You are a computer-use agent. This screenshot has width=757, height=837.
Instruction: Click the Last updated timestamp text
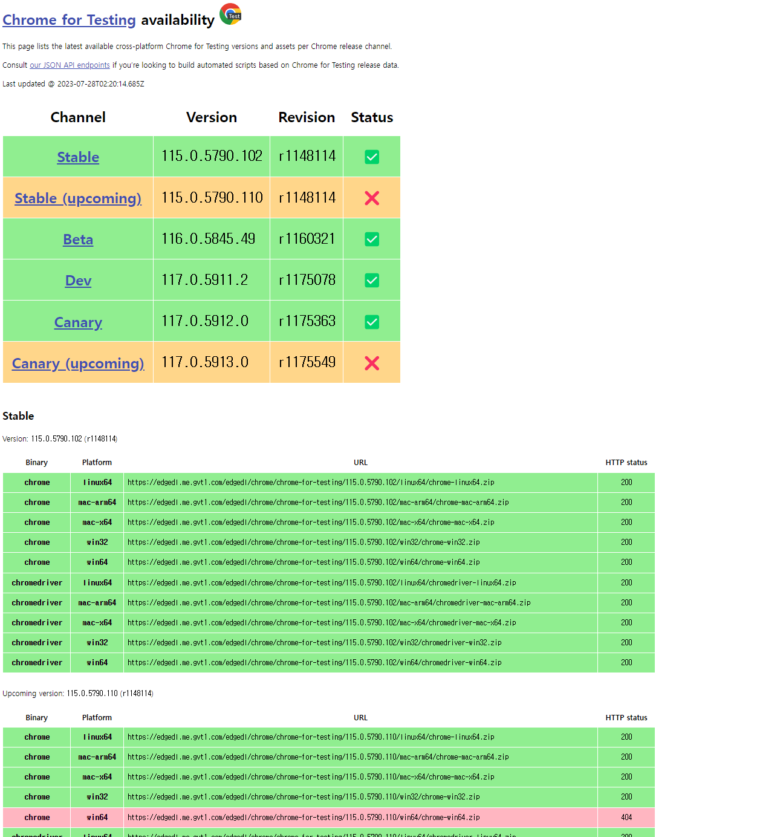point(73,84)
